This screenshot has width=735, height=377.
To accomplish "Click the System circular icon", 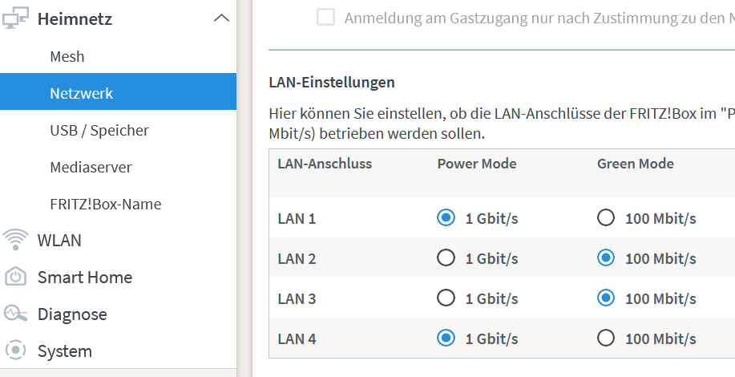I will (x=15, y=350).
